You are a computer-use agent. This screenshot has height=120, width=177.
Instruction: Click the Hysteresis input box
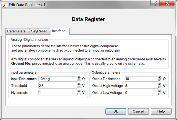click(x=57, y=93)
